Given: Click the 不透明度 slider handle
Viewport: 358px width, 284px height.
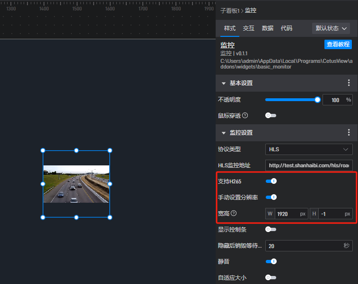Looking at the screenshot, I should pyautogui.click(x=317, y=100).
